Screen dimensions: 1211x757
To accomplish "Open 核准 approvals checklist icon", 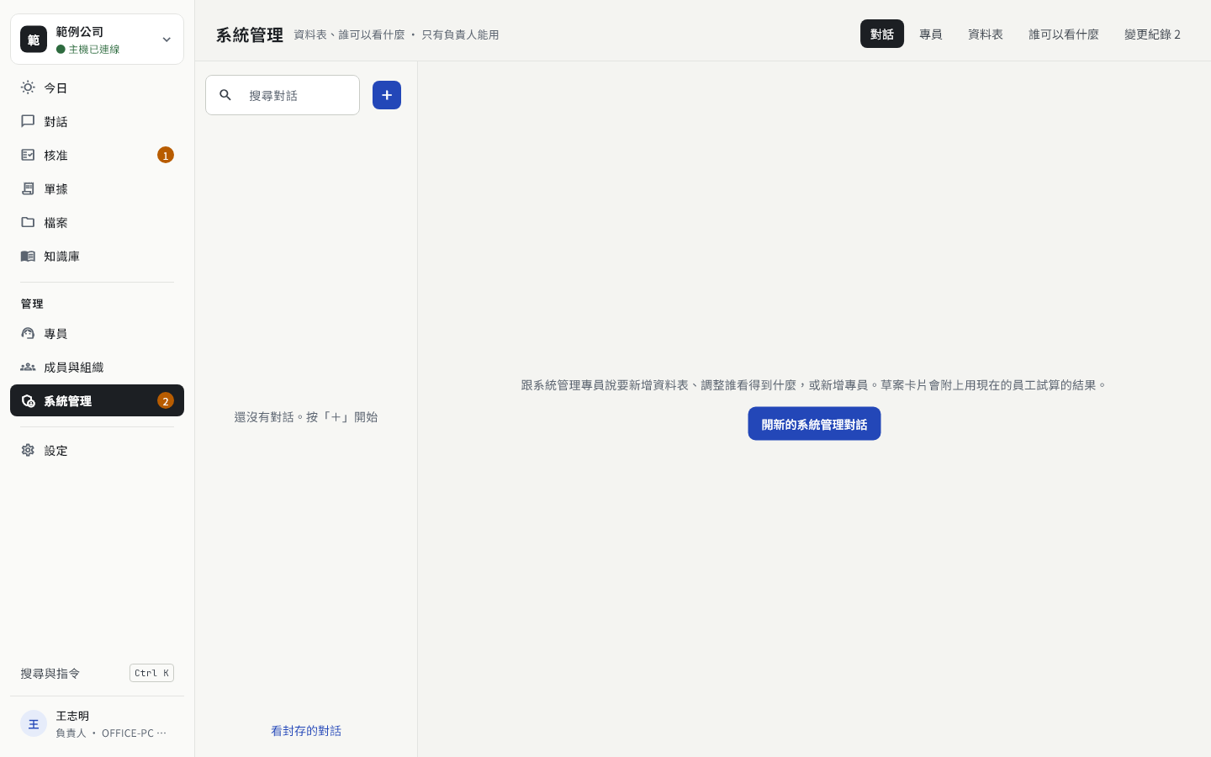I will 28,155.
